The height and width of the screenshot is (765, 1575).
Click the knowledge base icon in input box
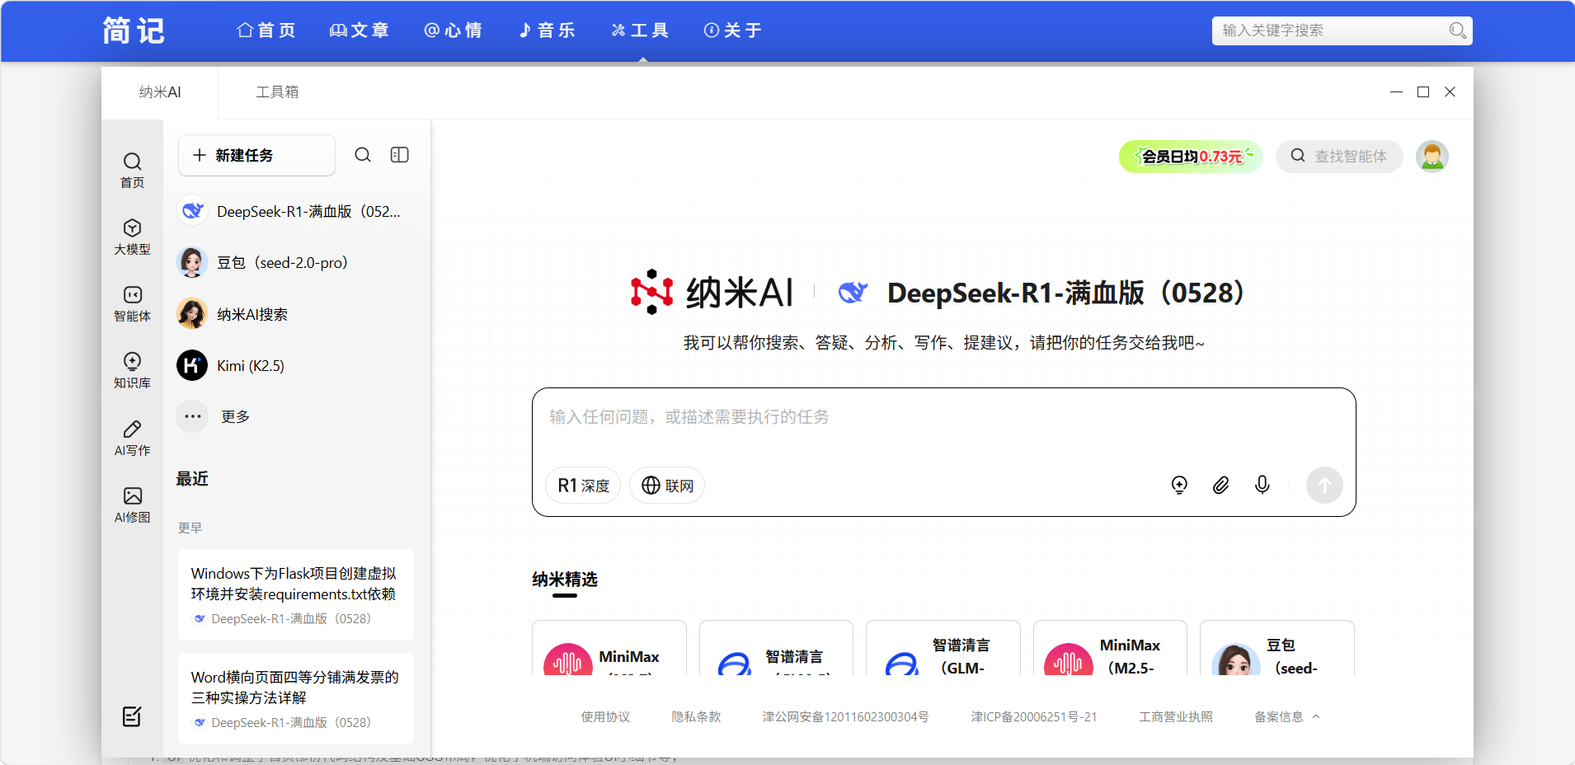(x=1179, y=485)
